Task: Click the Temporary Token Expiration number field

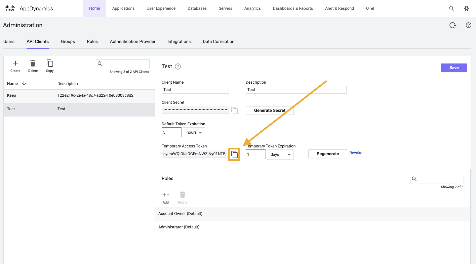Action: click(256, 155)
